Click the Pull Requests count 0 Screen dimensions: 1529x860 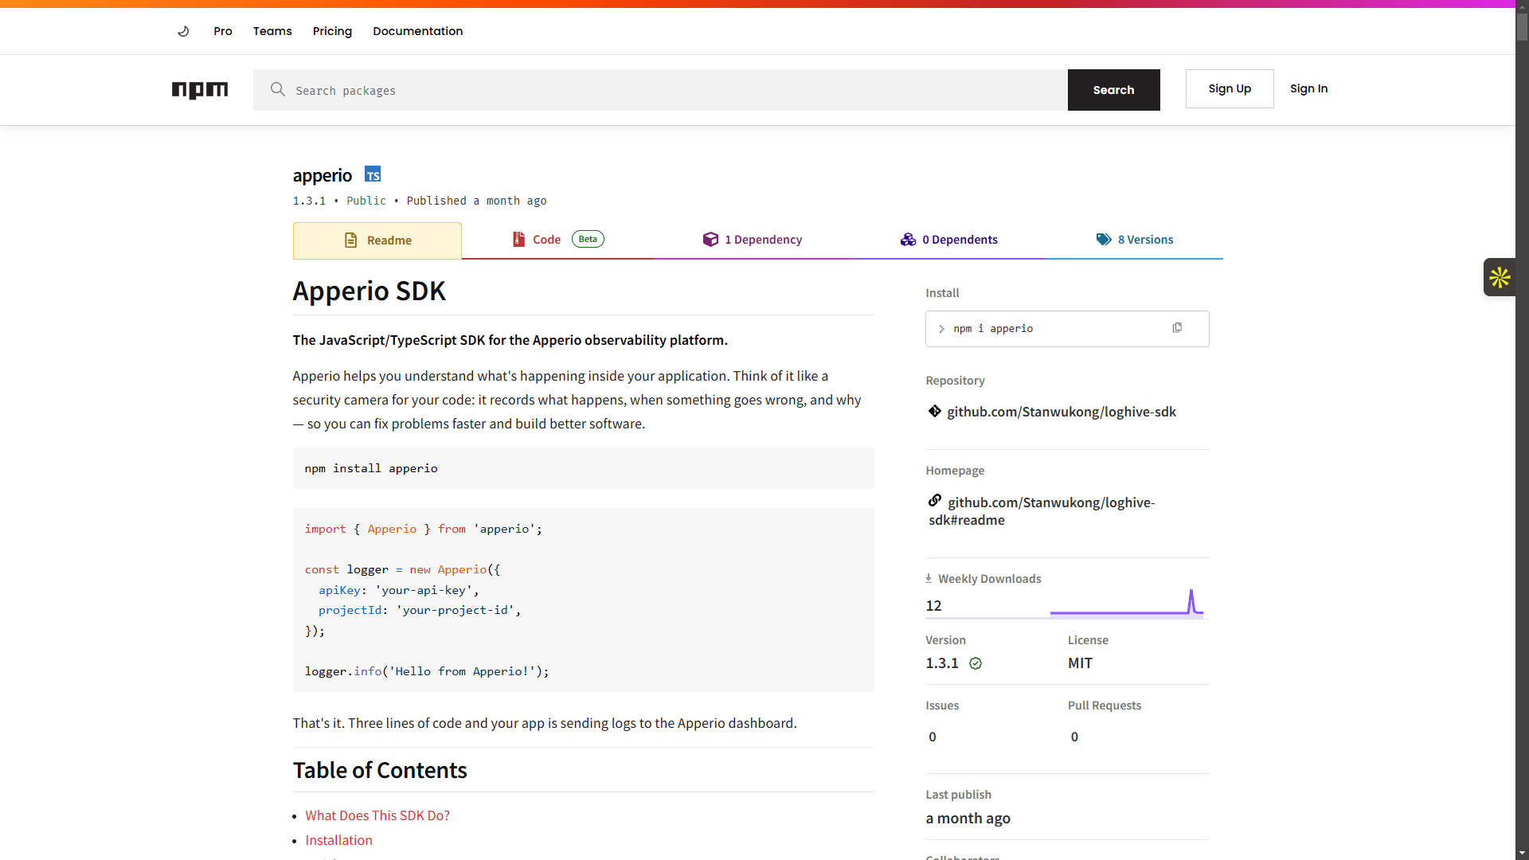click(x=1074, y=737)
